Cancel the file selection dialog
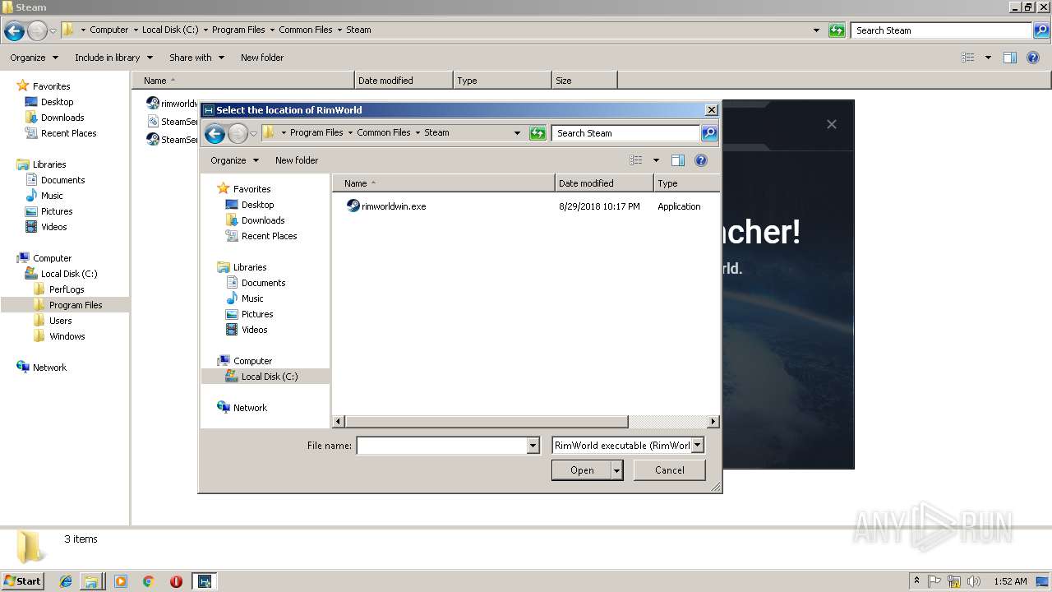This screenshot has width=1052, height=592. pos(670,470)
